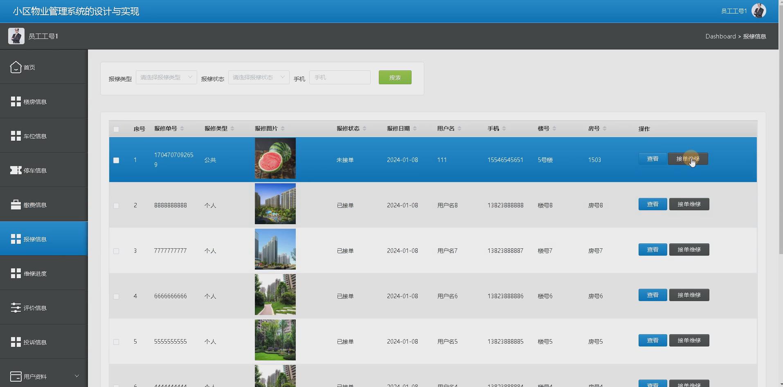The image size is (783, 387).
Task: Click the 5号楼 cell
Action: pyautogui.click(x=545, y=160)
